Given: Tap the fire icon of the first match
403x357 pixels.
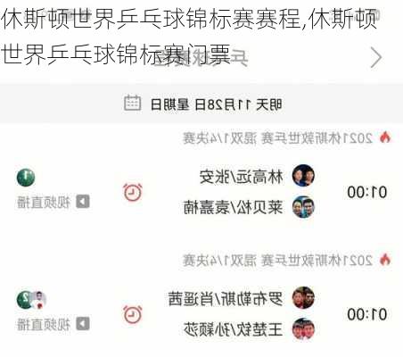Looking at the screenshot, I should click(385, 137).
